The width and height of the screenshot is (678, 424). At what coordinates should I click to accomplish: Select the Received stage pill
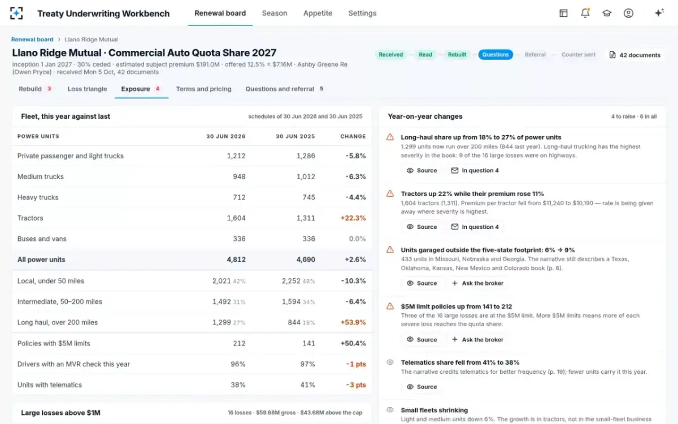391,55
